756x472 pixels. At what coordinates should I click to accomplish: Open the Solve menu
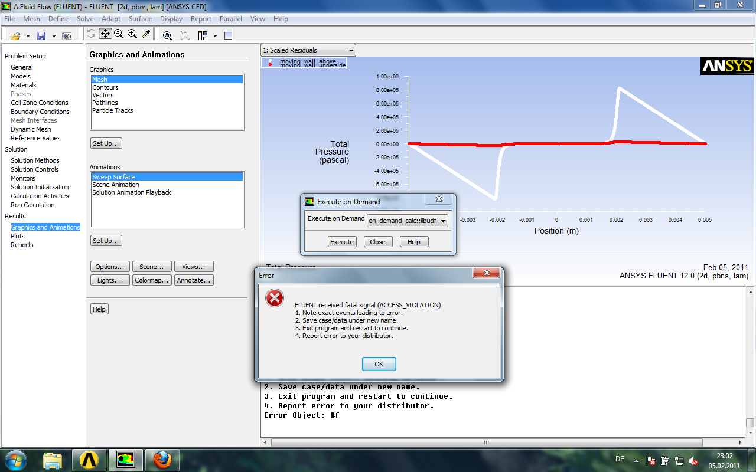(85, 19)
